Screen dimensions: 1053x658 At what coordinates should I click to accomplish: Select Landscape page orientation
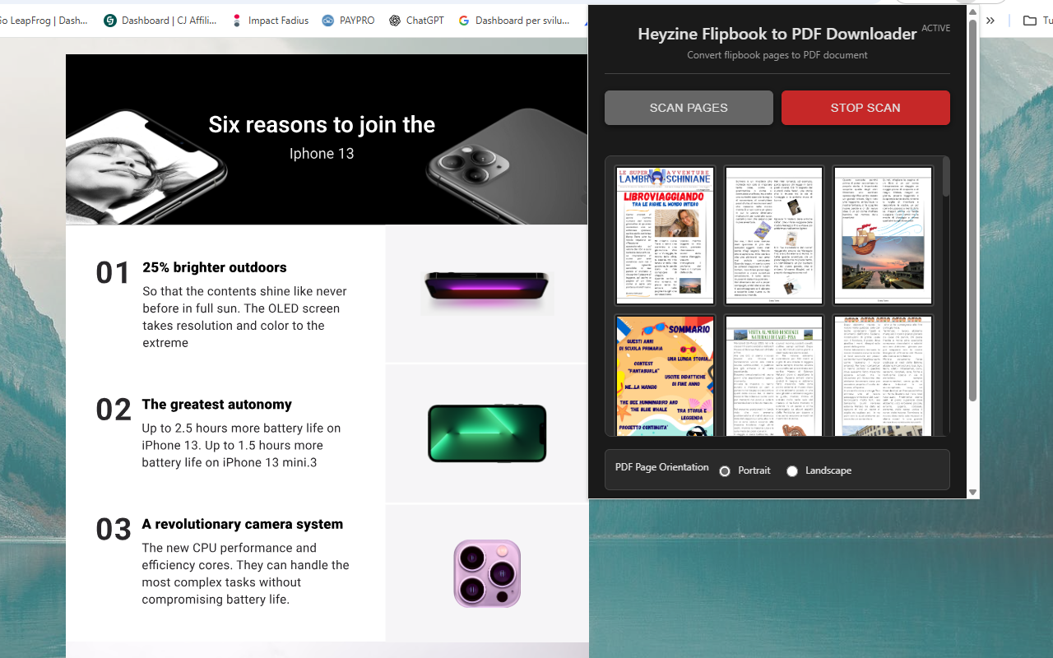tap(792, 470)
